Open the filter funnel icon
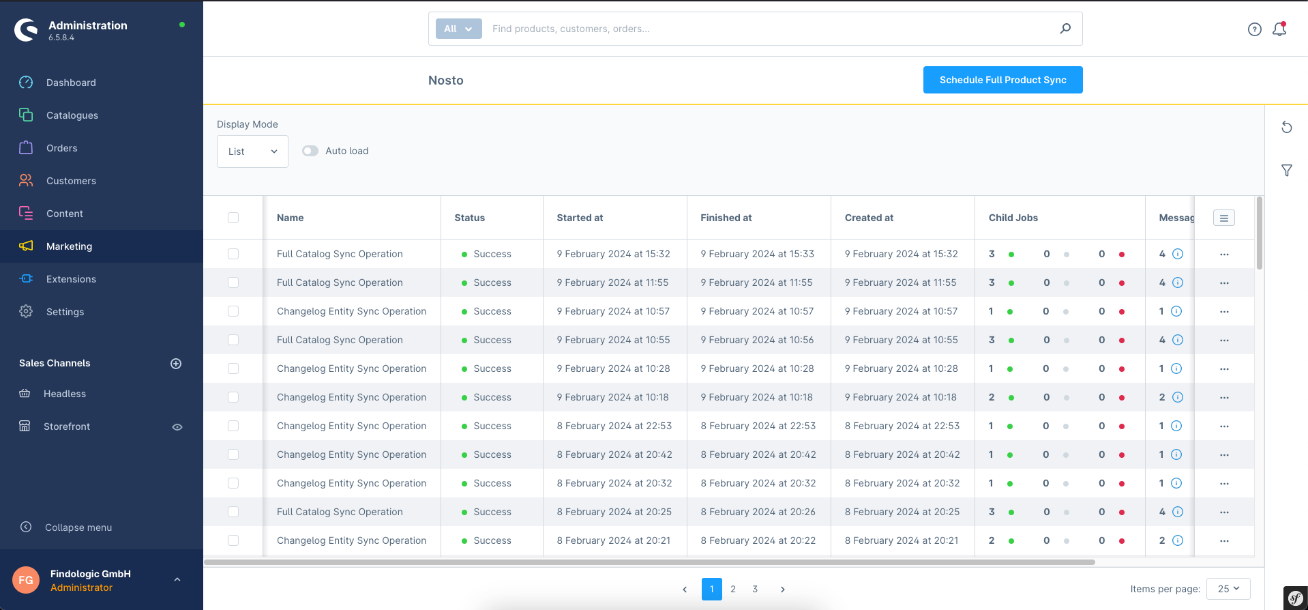Viewport: 1308px width, 610px height. 1287,171
